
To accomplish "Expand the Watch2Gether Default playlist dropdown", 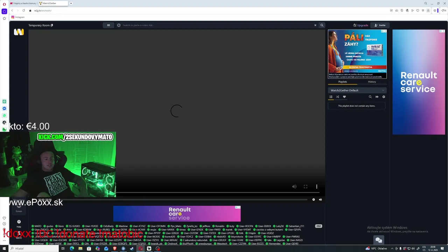I will point(357,90).
